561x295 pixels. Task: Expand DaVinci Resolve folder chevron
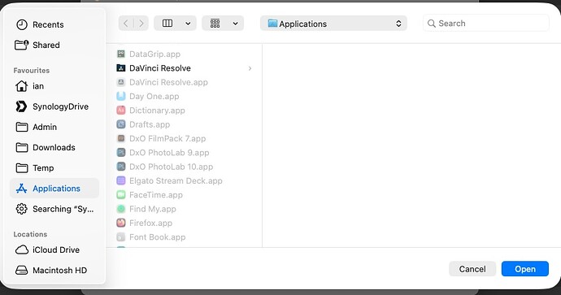point(250,68)
